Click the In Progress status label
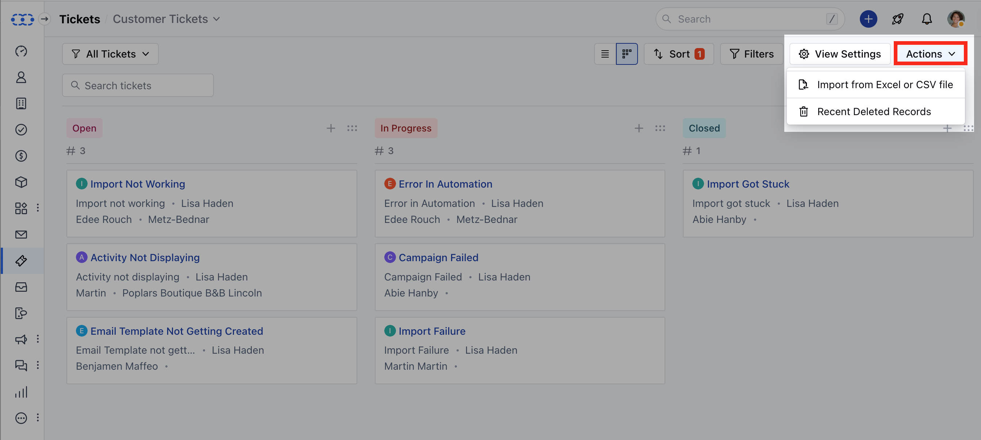This screenshot has height=440, width=981. tap(405, 129)
